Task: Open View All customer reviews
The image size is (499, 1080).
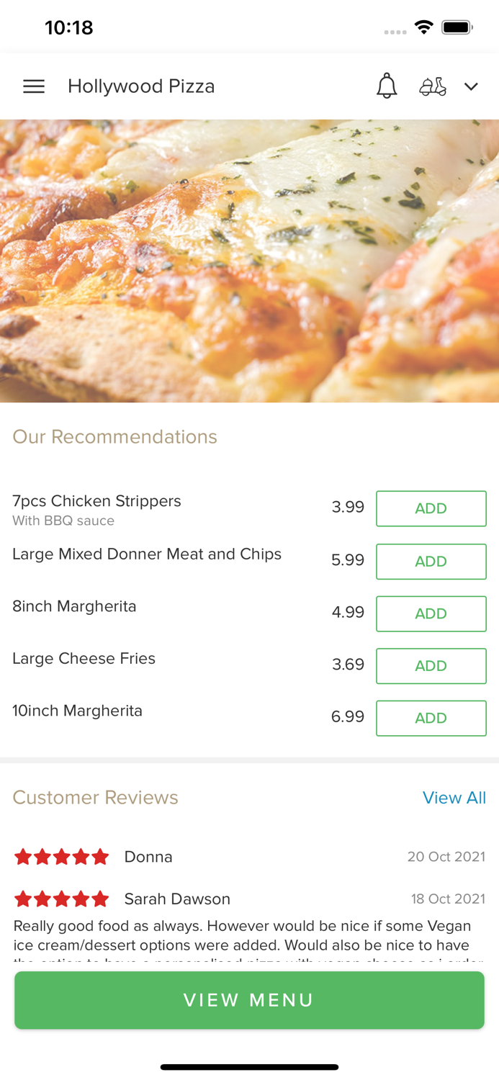Action: pos(454,798)
